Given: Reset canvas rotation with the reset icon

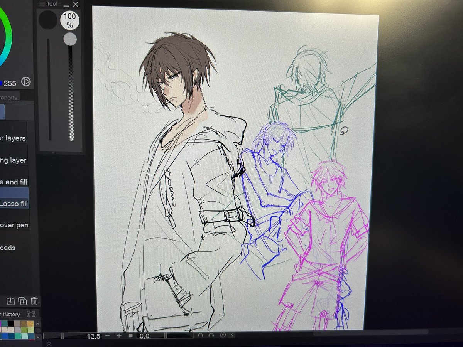Looking at the screenshot, I should click(x=223, y=335).
